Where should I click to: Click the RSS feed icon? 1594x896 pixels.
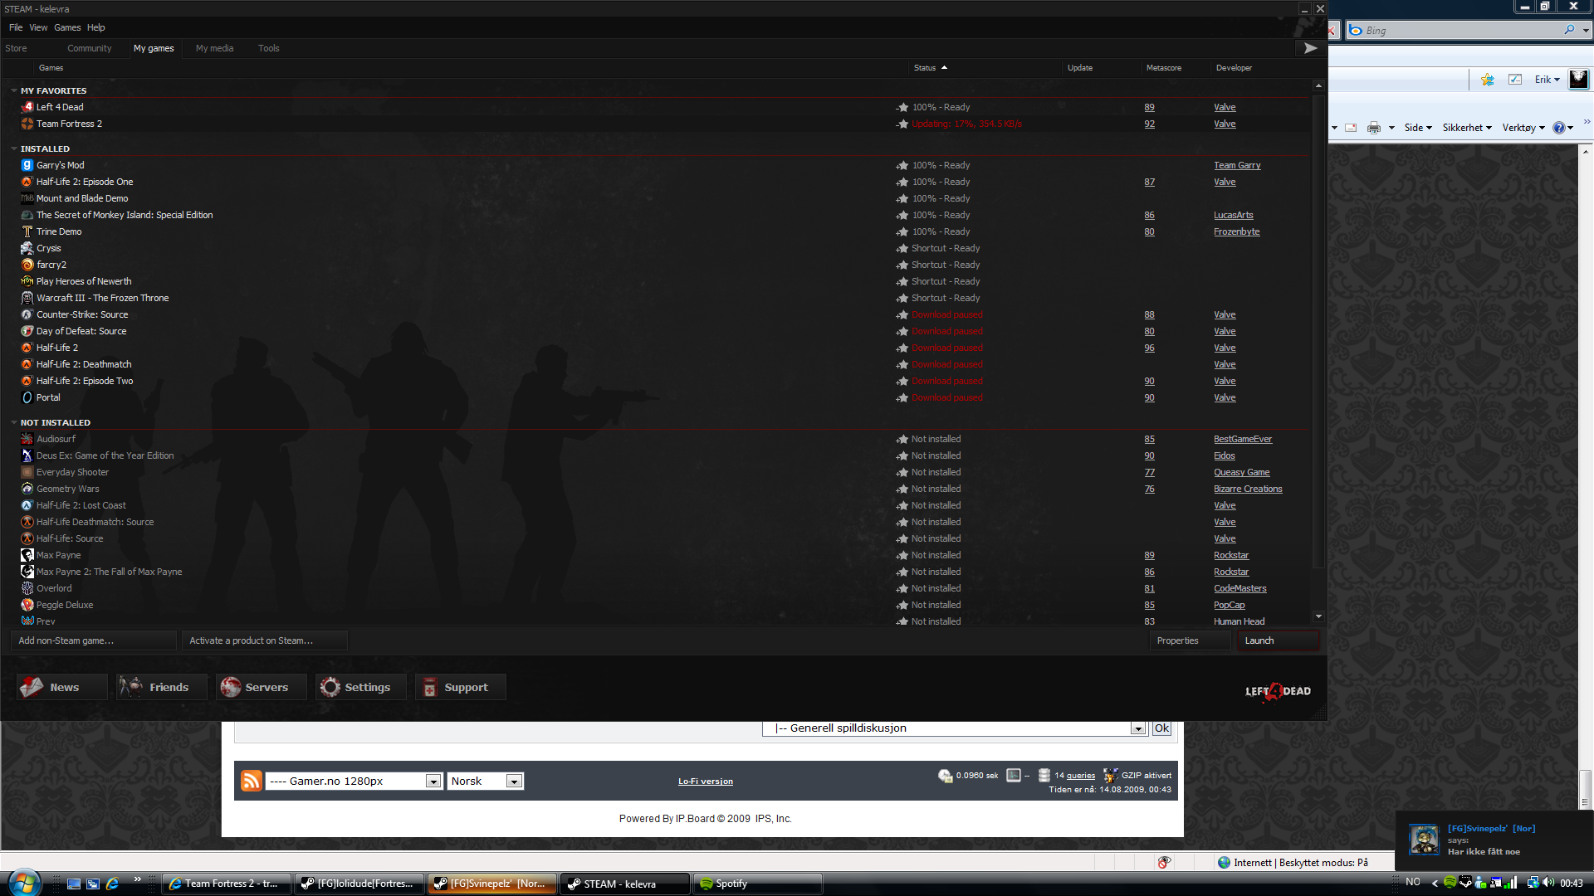click(x=252, y=781)
